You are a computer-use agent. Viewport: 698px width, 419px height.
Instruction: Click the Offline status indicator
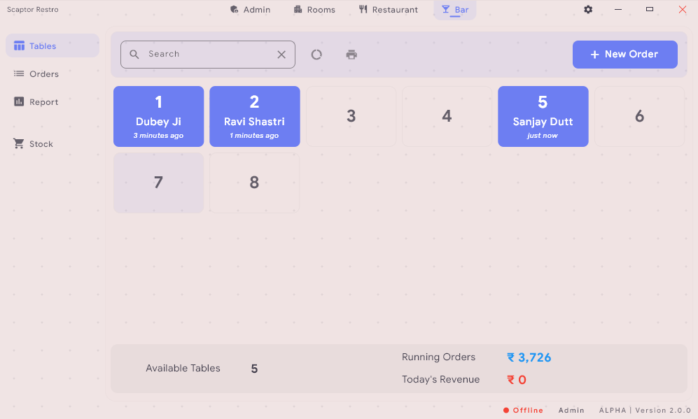[x=523, y=411]
